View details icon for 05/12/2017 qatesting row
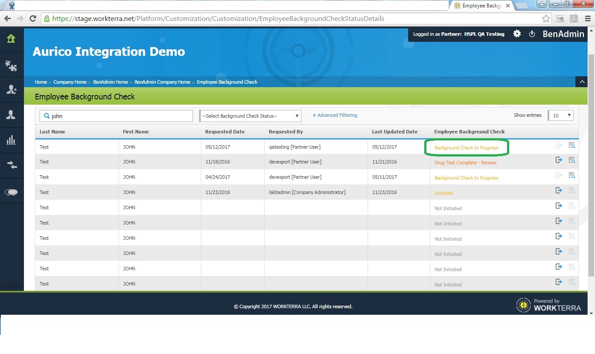The image size is (595, 354). point(571,146)
